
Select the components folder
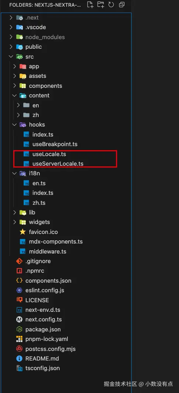[46, 86]
